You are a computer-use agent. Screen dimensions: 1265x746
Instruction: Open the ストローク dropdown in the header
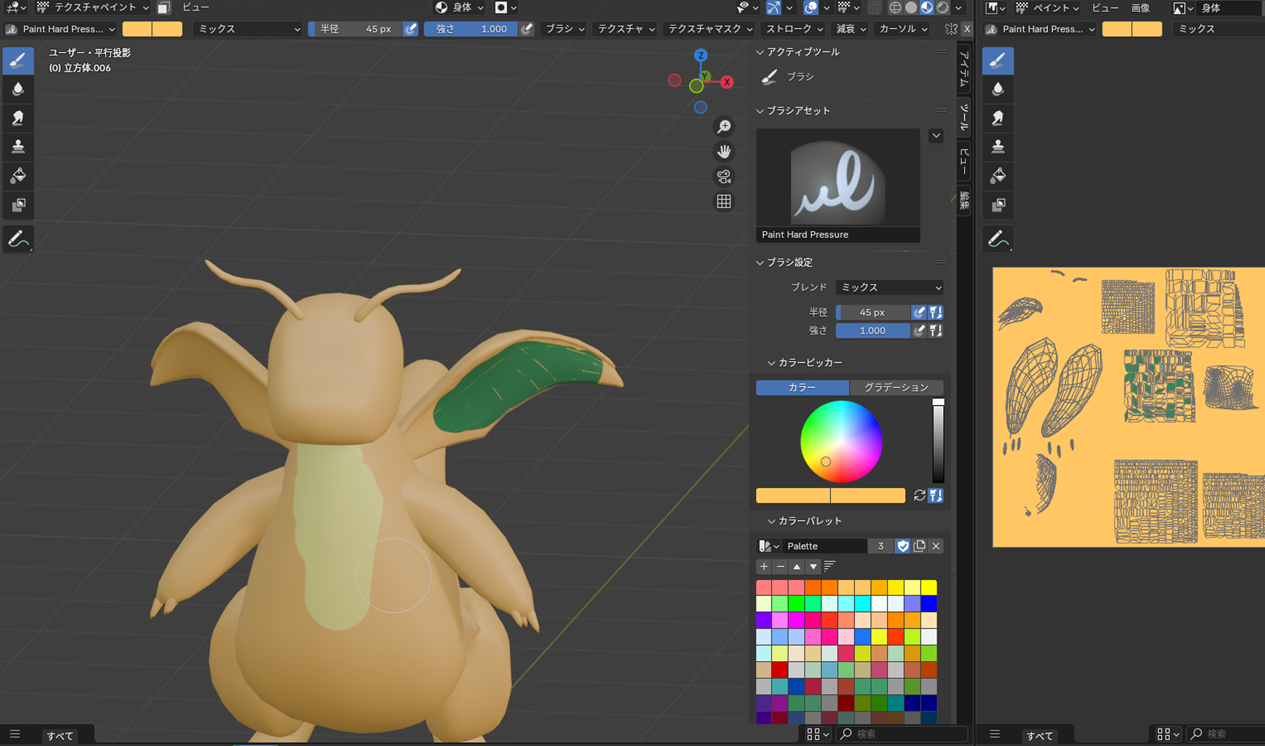[794, 29]
